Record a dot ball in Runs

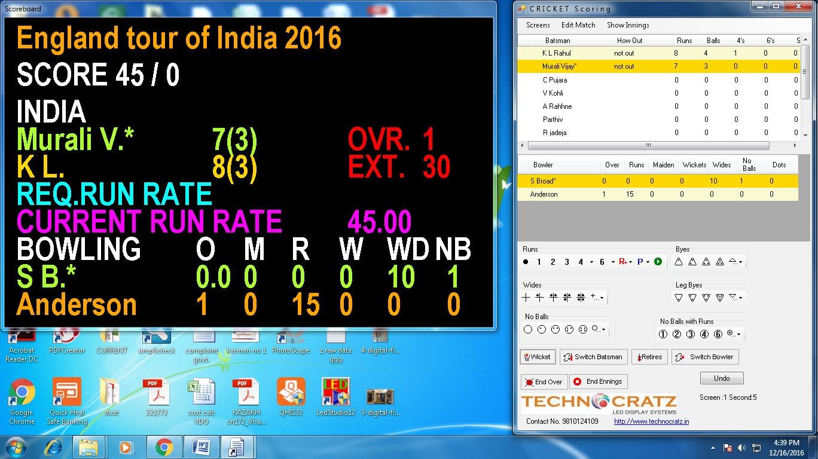click(526, 262)
